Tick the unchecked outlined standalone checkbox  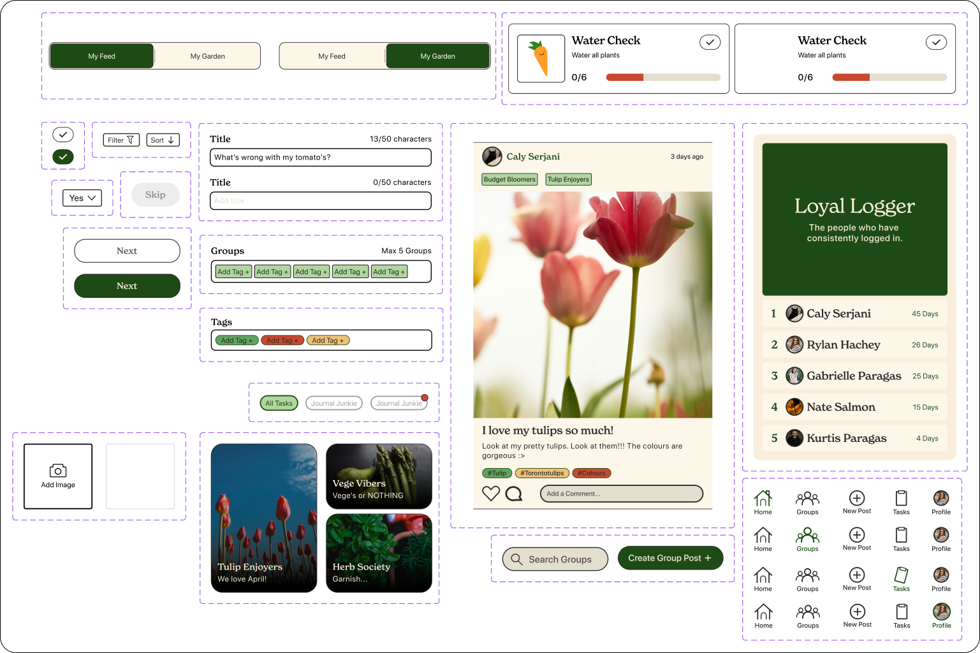pyautogui.click(x=63, y=135)
